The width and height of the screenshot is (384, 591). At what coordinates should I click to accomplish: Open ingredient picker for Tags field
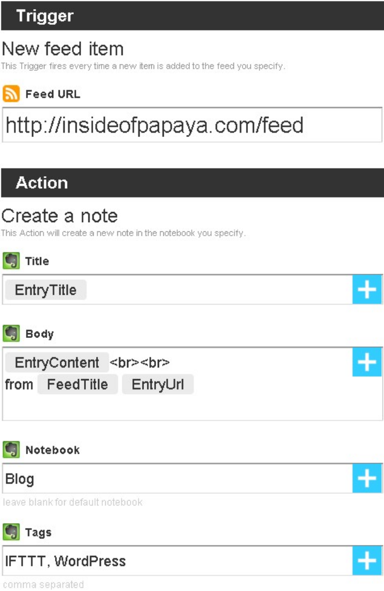(x=368, y=561)
